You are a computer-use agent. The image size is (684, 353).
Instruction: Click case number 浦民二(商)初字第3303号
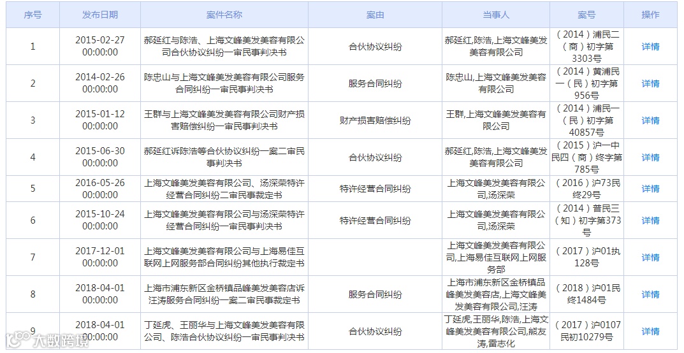pos(586,46)
